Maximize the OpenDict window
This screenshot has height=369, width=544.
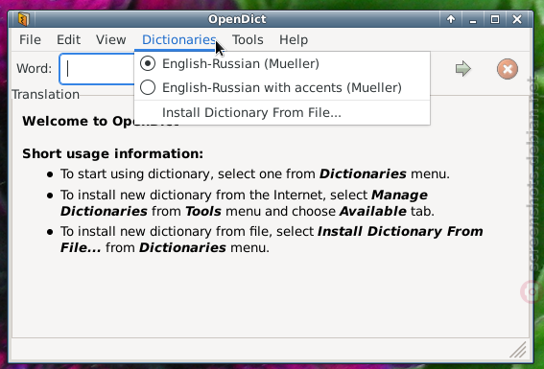point(495,19)
